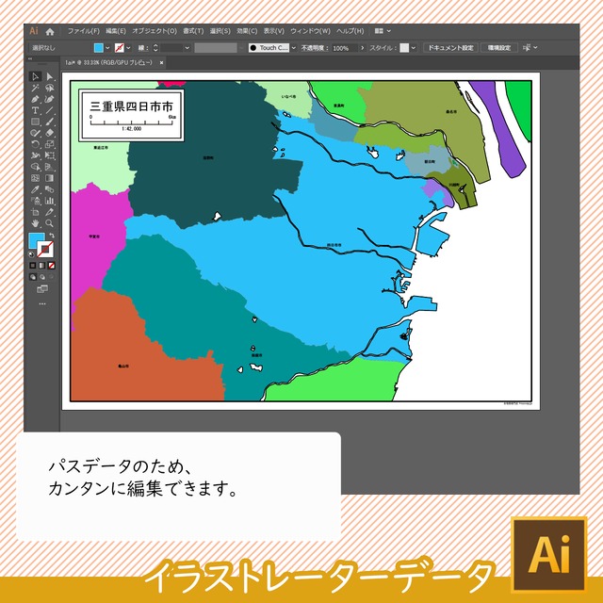This screenshot has height=603, width=603.
Task: Pick the Eyedropper tool
Action: [x=35, y=189]
